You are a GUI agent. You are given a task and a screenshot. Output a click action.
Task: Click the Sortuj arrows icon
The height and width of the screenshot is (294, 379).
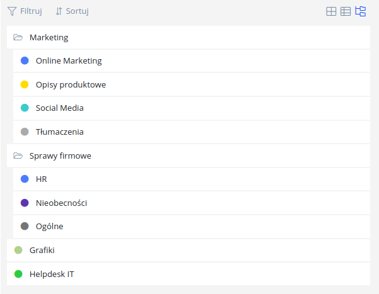click(59, 11)
